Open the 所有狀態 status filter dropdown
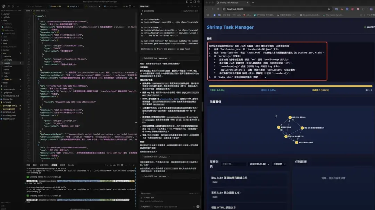 (278, 164)
